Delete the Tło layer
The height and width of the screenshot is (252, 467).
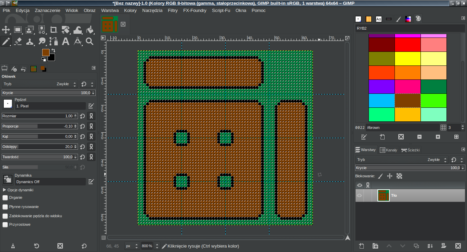[458, 246]
